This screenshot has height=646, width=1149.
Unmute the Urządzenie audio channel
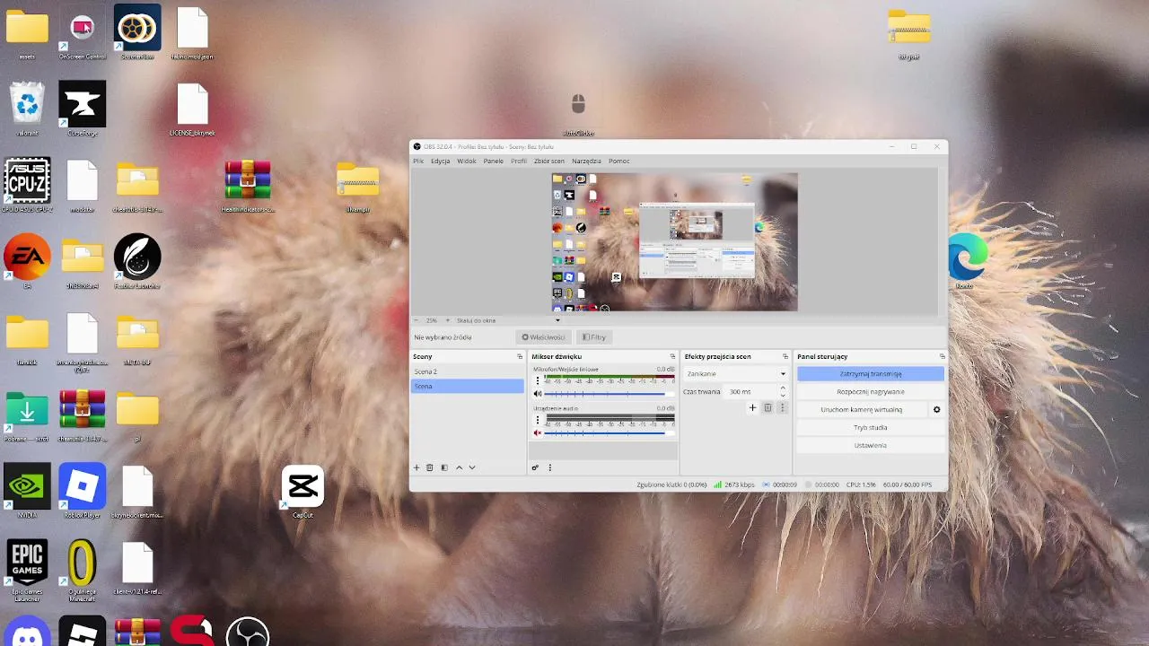pyautogui.click(x=538, y=433)
